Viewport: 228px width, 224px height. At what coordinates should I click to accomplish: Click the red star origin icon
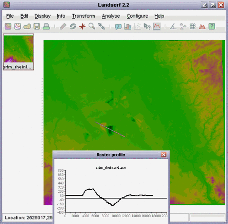tap(82, 27)
